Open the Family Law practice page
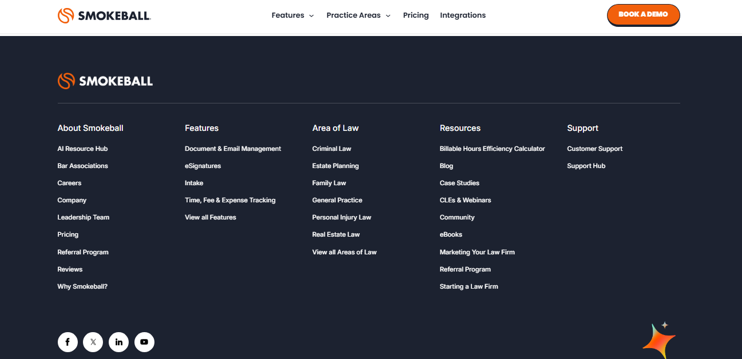Viewport: 742px width, 359px height. point(329,183)
